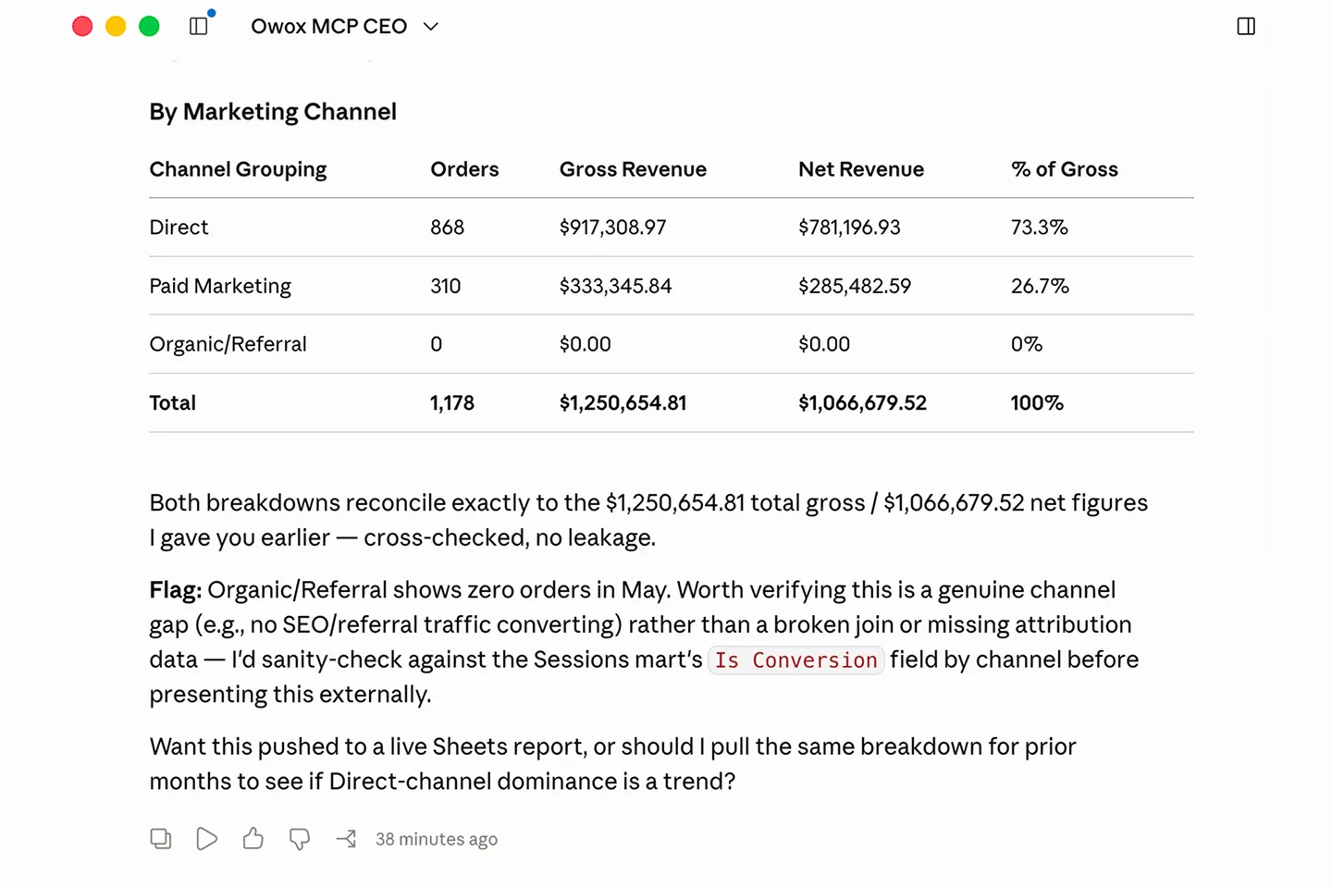Play the response read-aloud icon
This screenshot has width=1332, height=888.
[x=207, y=839]
